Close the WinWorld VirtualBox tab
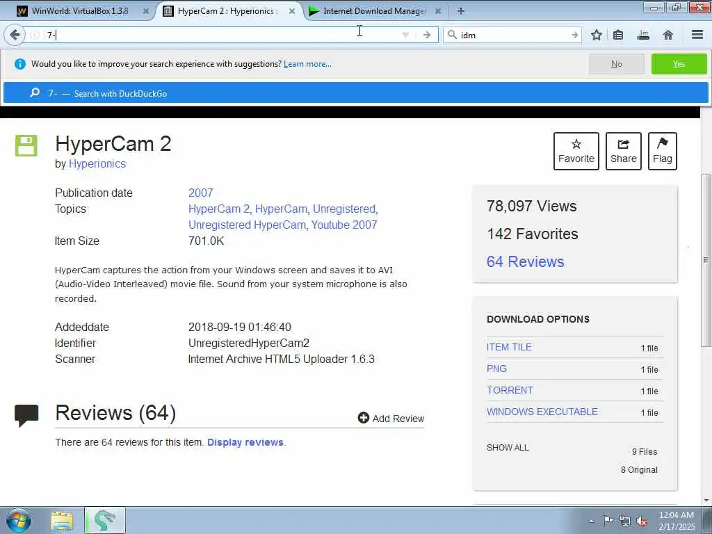The width and height of the screenshot is (712, 534). 146,11
